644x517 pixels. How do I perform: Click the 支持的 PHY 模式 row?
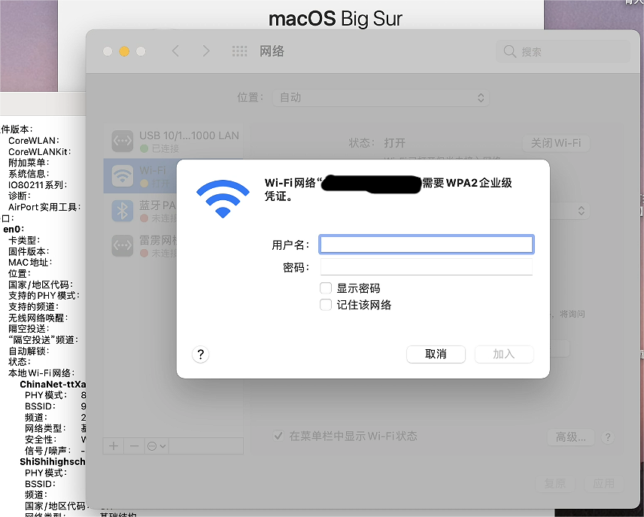pyautogui.click(x=44, y=296)
